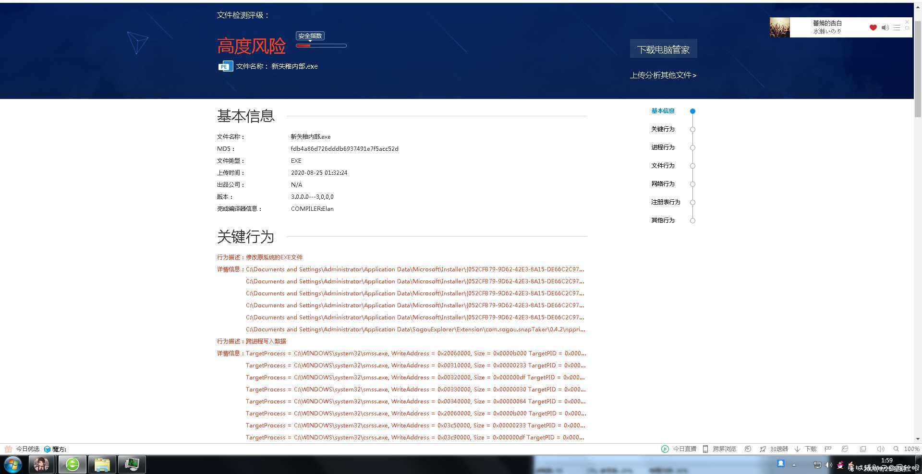Image resolution: width=922 pixels, height=474 pixels.
Task: Click the MD5 hash value text
Action: [344, 149]
